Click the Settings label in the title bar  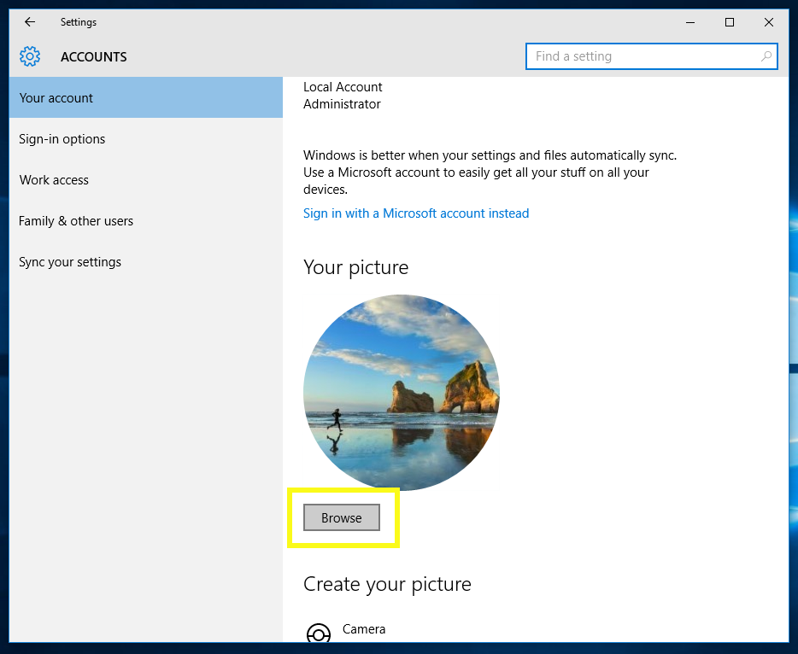tap(78, 22)
